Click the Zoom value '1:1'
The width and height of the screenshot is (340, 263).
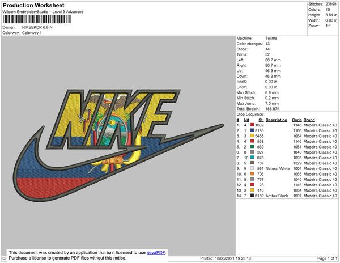point(328,26)
